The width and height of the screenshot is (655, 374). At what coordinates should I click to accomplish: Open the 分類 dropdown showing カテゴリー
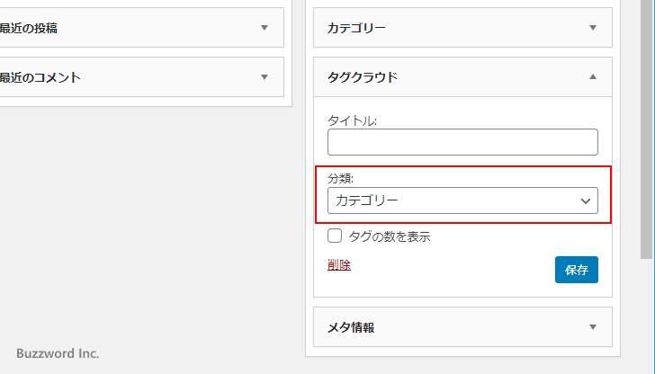tap(450, 200)
